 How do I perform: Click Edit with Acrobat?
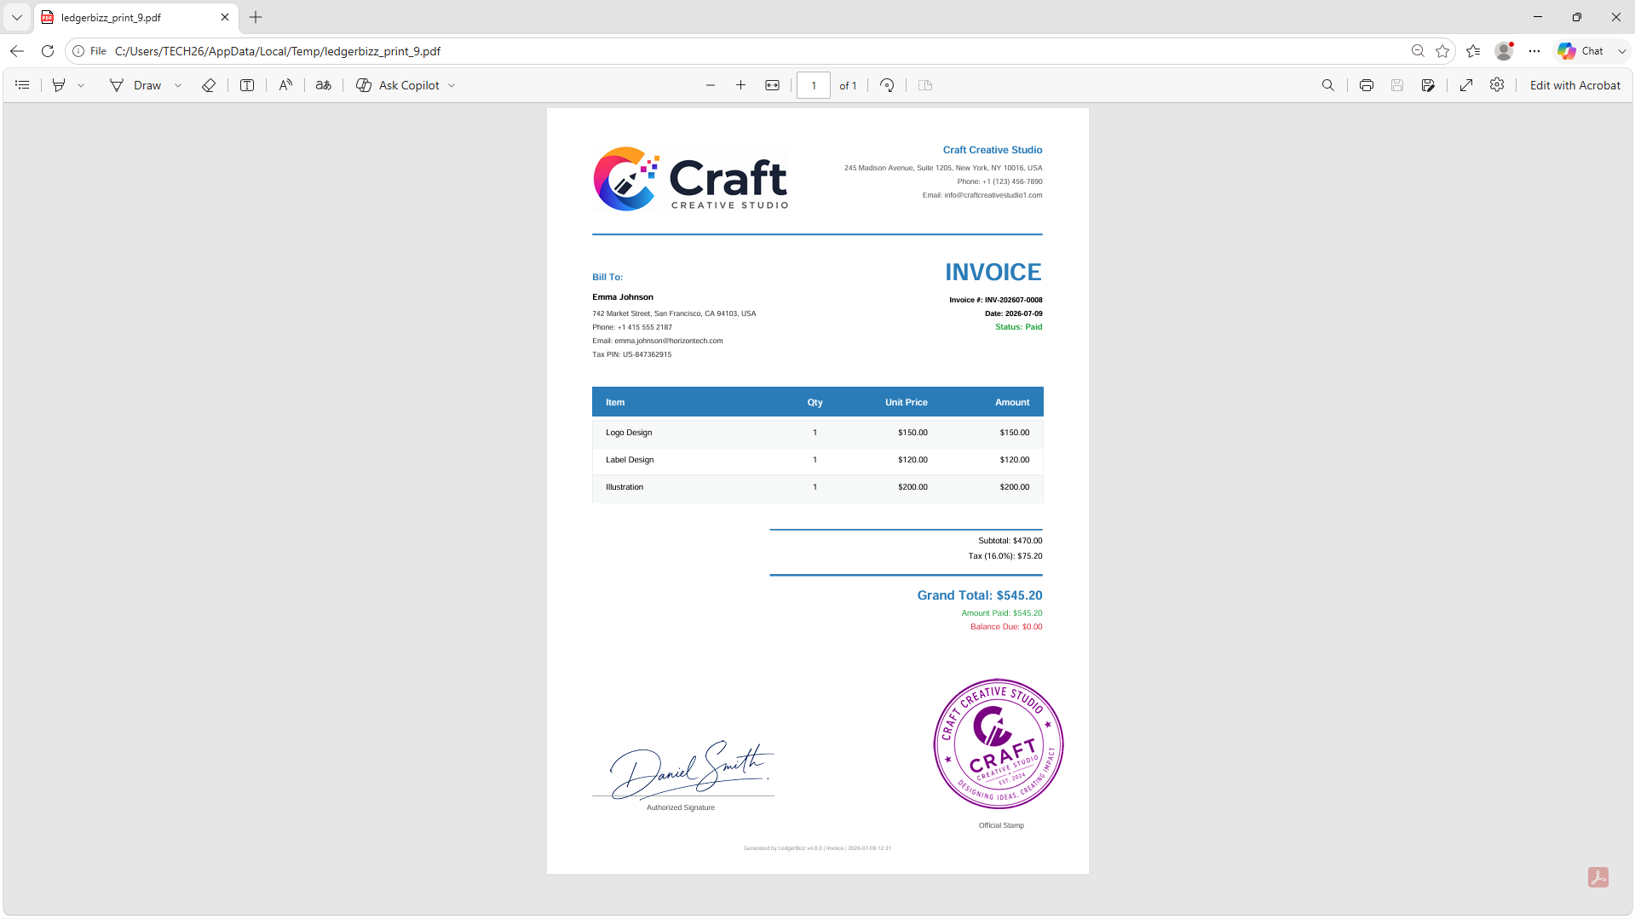[x=1575, y=85]
